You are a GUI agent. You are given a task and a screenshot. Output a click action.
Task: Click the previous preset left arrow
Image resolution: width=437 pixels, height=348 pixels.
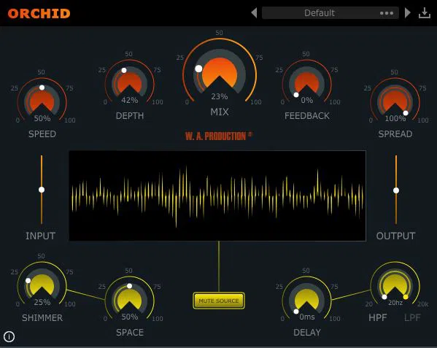tap(254, 13)
